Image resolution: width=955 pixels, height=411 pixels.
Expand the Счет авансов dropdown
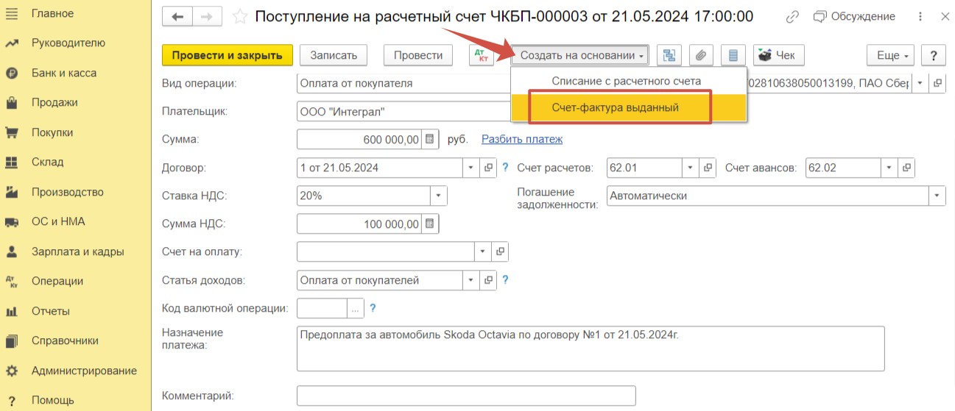tap(889, 168)
